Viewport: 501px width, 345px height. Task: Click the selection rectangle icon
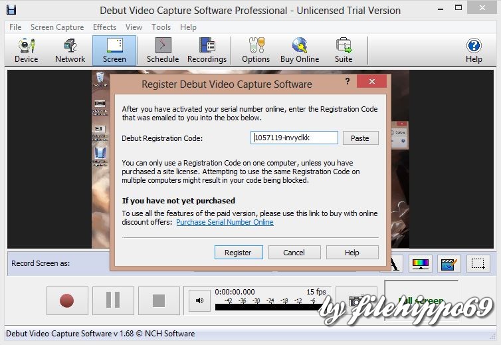478,263
